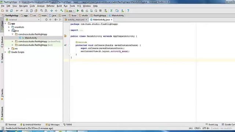Click the Help question mark icon

128,11
